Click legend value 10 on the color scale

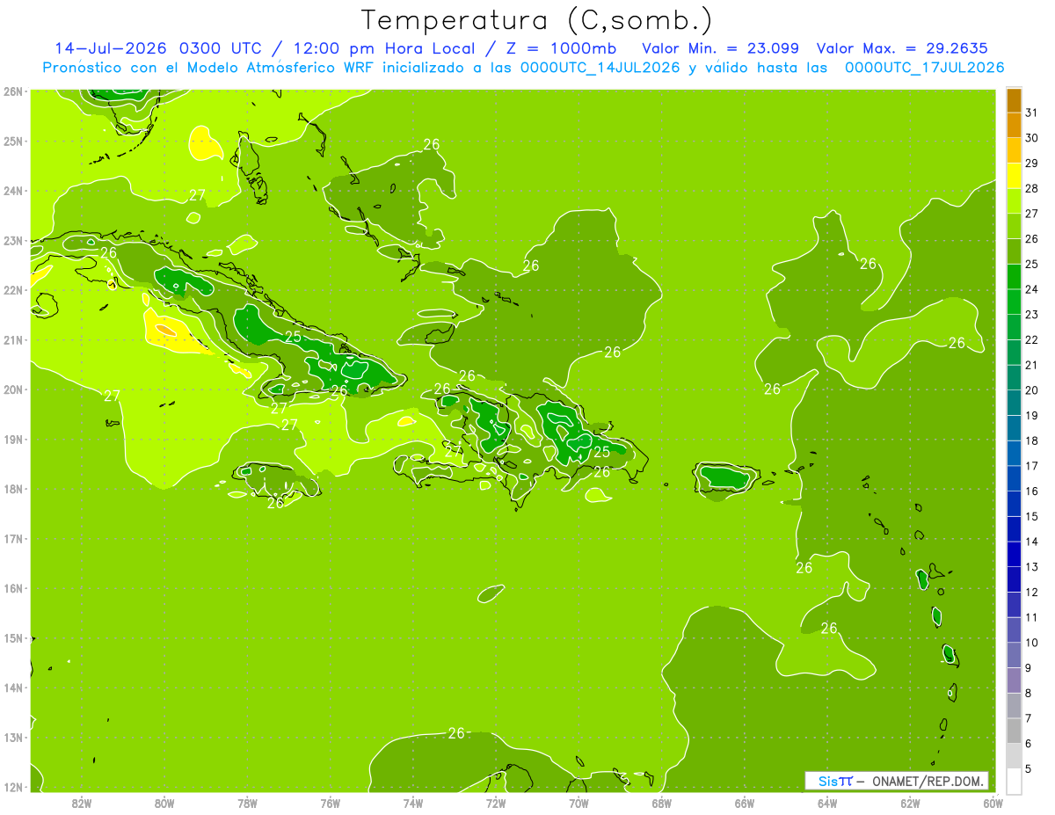tap(1031, 643)
